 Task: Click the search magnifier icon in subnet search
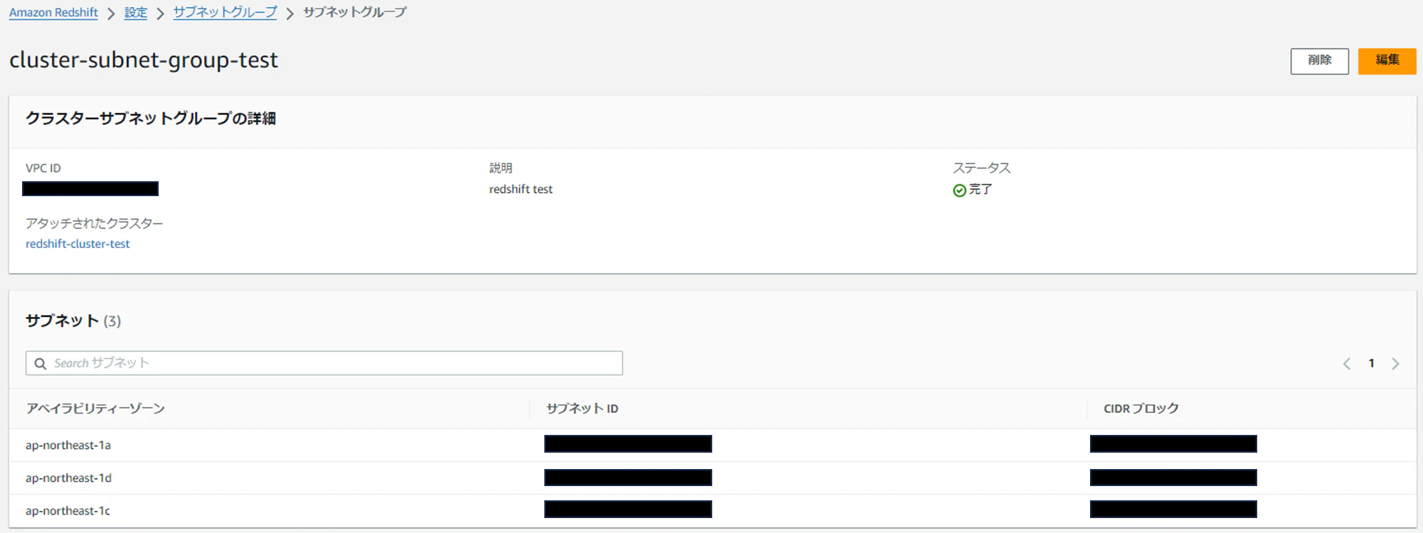pos(41,363)
